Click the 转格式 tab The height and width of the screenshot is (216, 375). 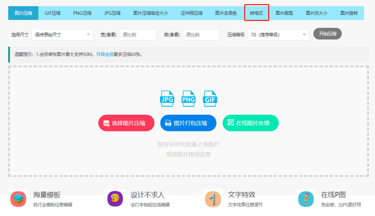[256, 13]
